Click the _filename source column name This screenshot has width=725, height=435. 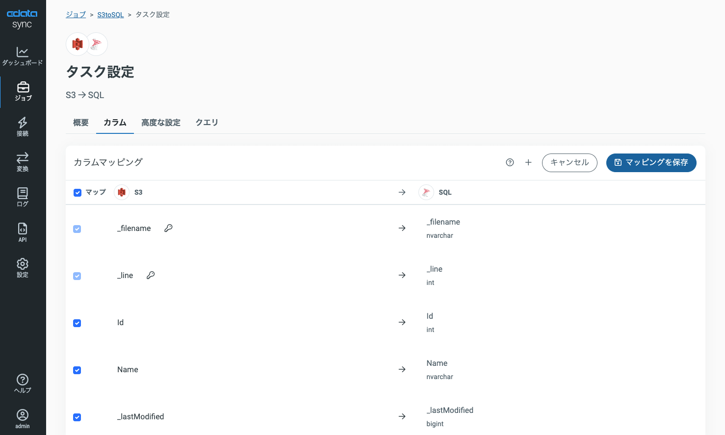tap(134, 228)
